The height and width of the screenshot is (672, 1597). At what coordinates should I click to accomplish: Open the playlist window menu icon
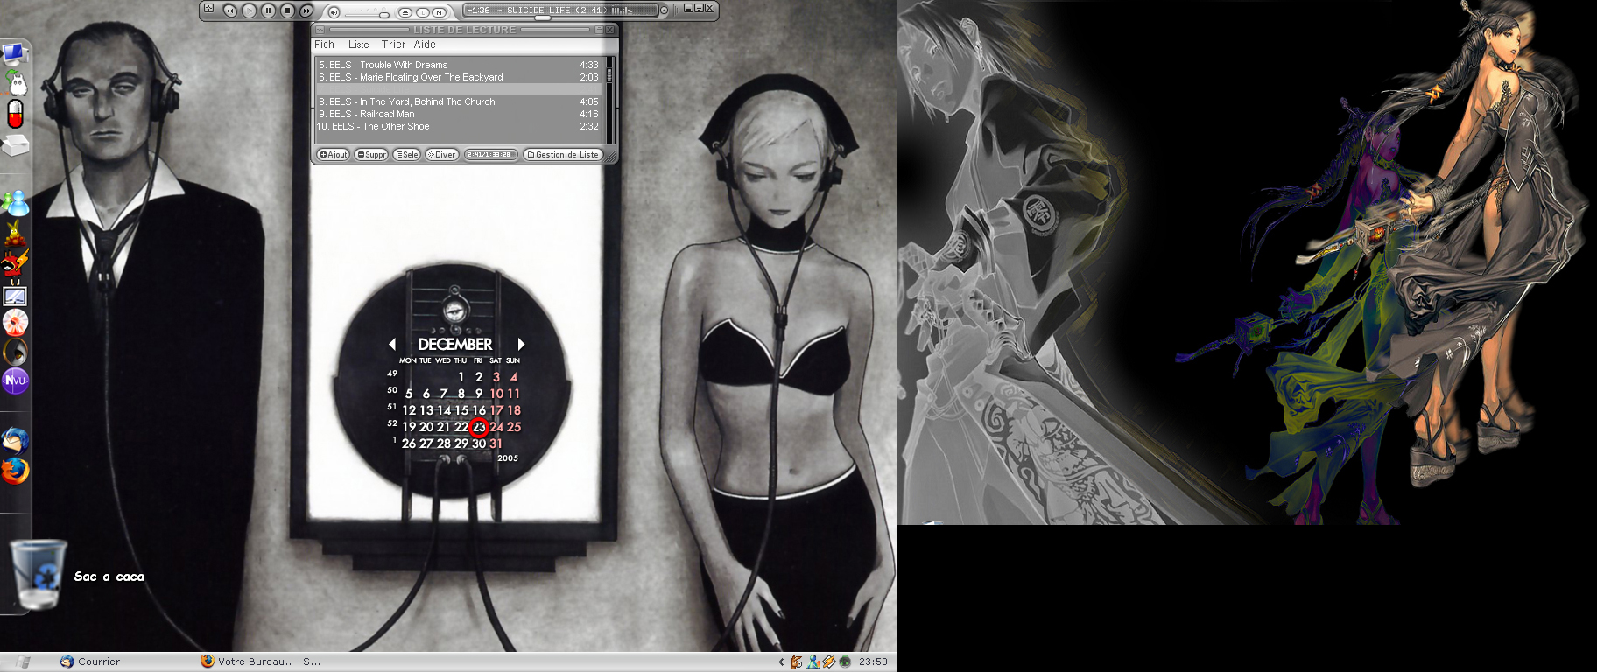pos(320,30)
